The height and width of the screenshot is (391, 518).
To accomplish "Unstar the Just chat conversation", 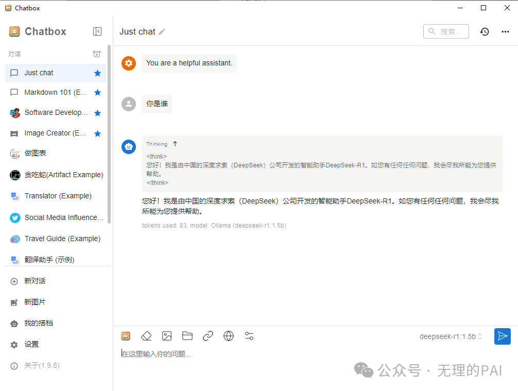I will pos(97,73).
